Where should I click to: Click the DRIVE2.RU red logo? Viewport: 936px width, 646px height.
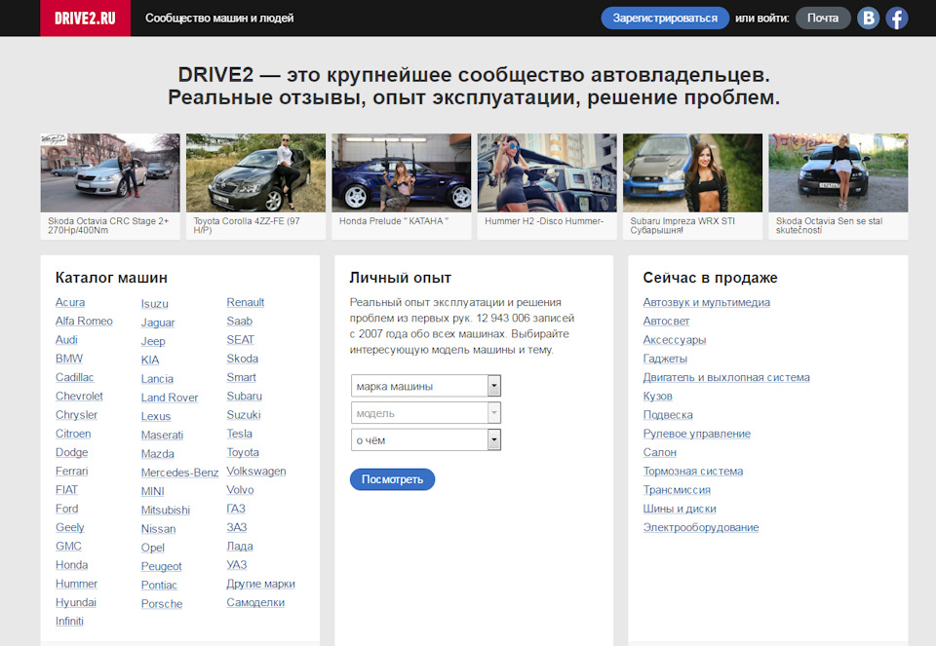[x=86, y=18]
